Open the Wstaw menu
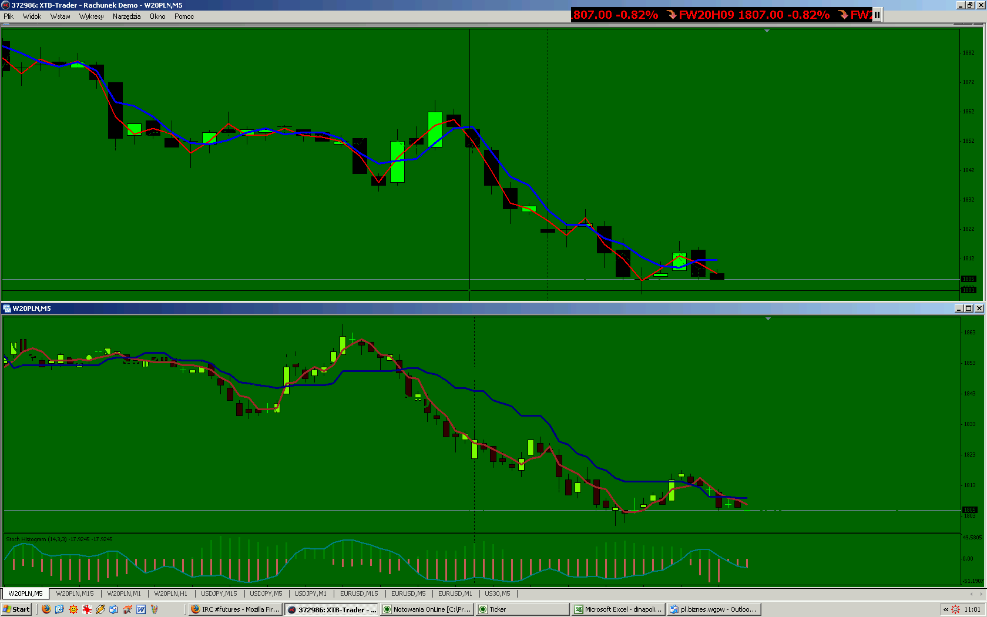 (60, 16)
